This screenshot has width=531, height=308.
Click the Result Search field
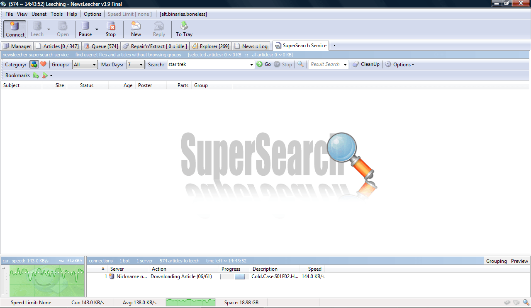[x=325, y=64]
